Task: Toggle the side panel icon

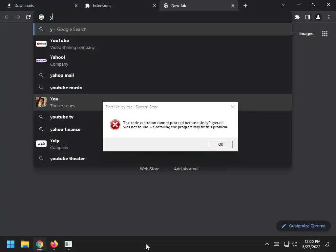Action: (308, 17)
